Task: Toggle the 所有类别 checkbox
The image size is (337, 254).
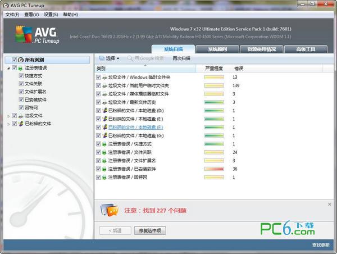Action: [14, 60]
